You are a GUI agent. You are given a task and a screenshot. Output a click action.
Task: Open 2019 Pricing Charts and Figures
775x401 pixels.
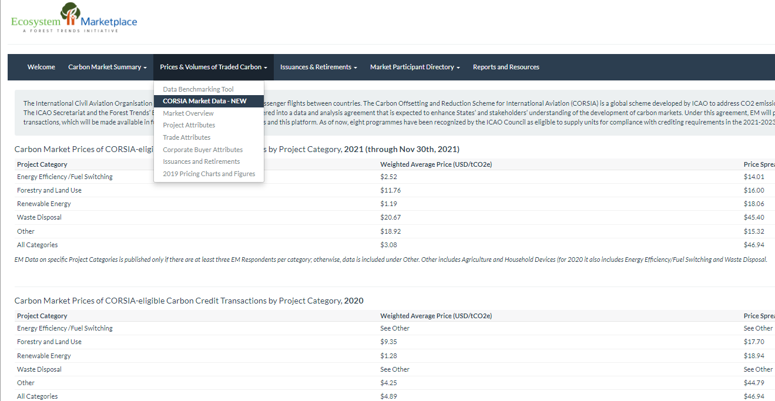coord(209,174)
